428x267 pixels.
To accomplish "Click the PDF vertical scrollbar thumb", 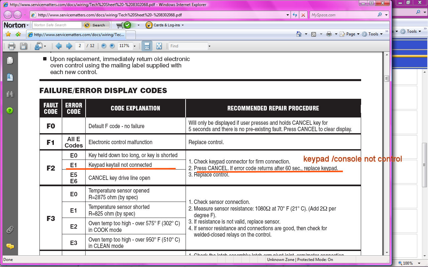I will pyautogui.click(x=387, y=79).
